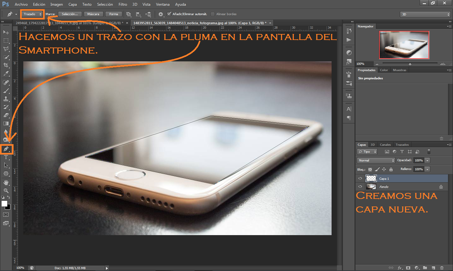
Task: Open the Tipo layer filter dropdown
Action: pos(367,152)
